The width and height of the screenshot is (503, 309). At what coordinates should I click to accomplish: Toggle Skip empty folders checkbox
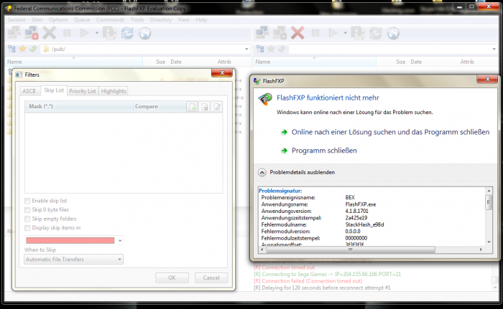(x=27, y=219)
